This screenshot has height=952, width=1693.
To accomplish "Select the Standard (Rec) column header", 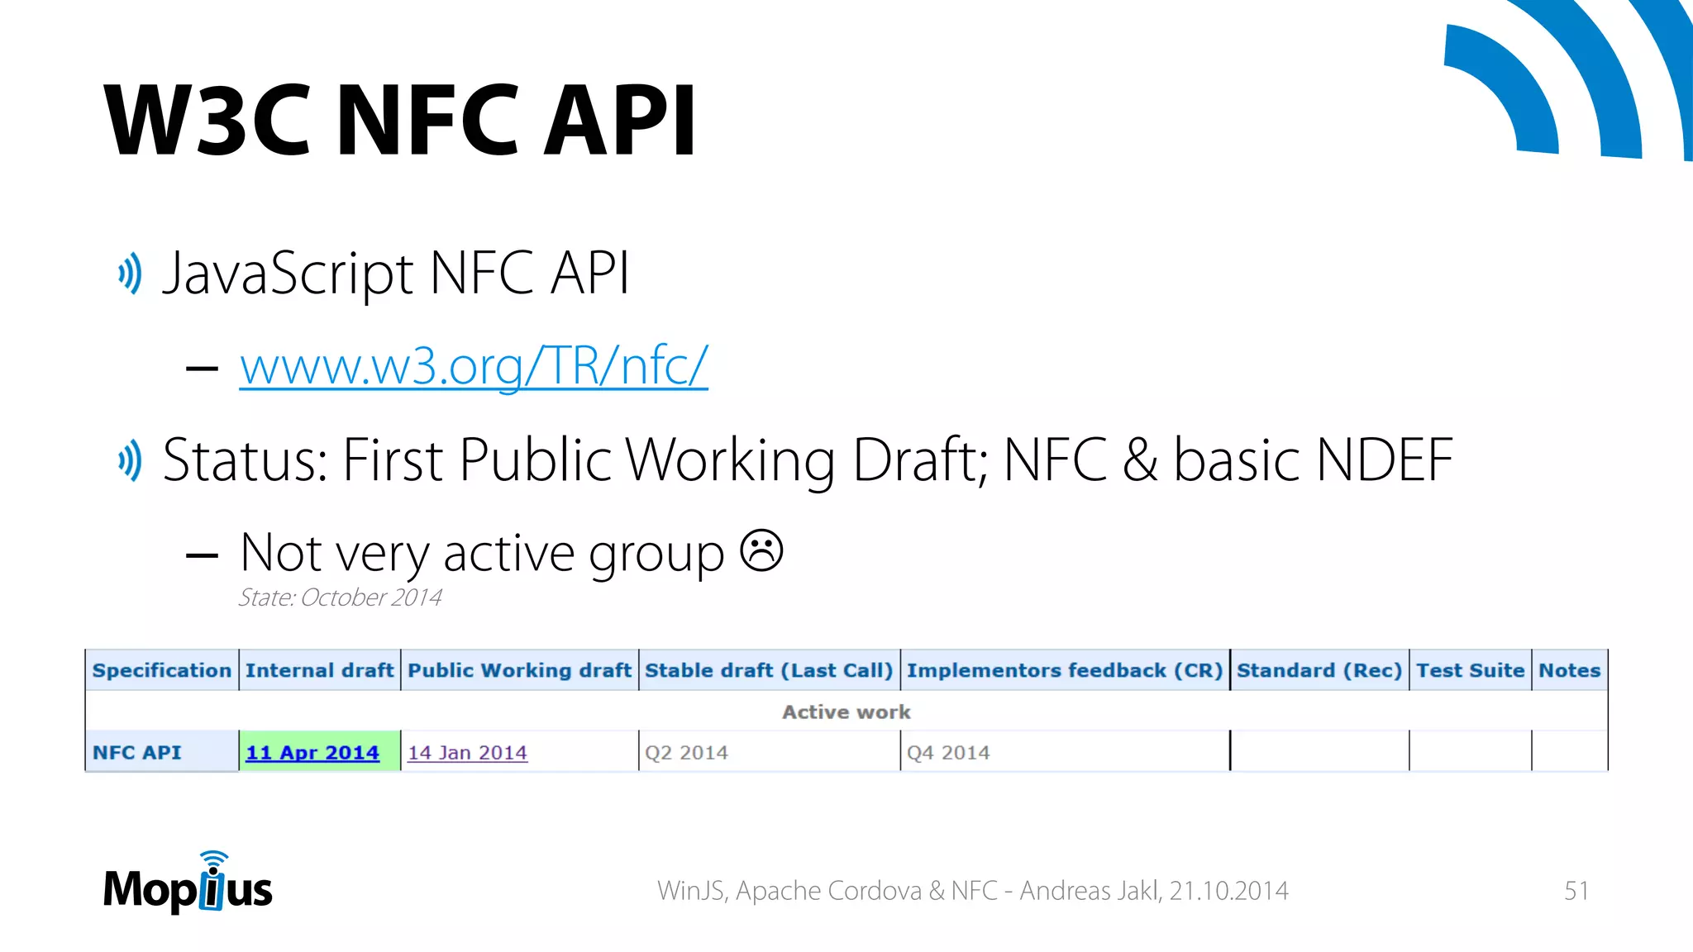I will pos(1319,670).
